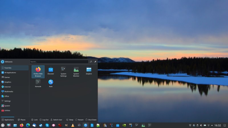Open Thunderbird mail from the taskbar
Viewport: 228px width, 128px height.
tap(34, 125)
